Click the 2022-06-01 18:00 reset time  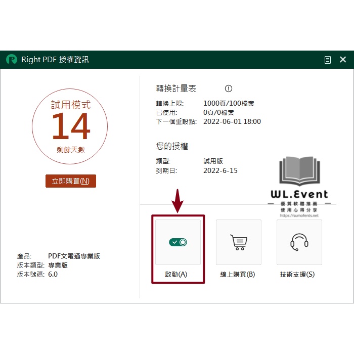pyautogui.click(x=232, y=121)
